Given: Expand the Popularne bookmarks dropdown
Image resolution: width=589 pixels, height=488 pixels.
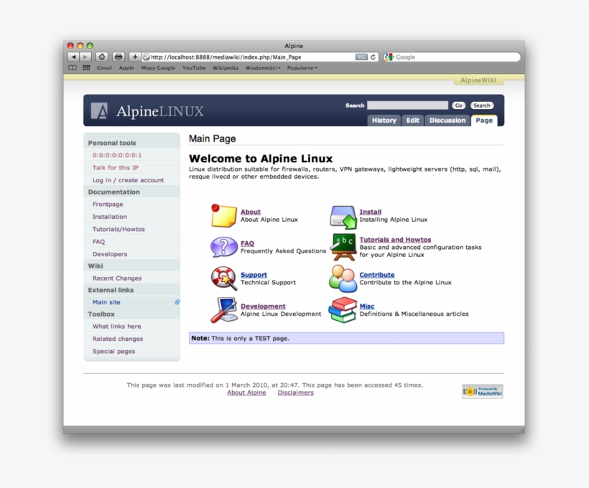Looking at the screenshot, I should click(302, 68).
